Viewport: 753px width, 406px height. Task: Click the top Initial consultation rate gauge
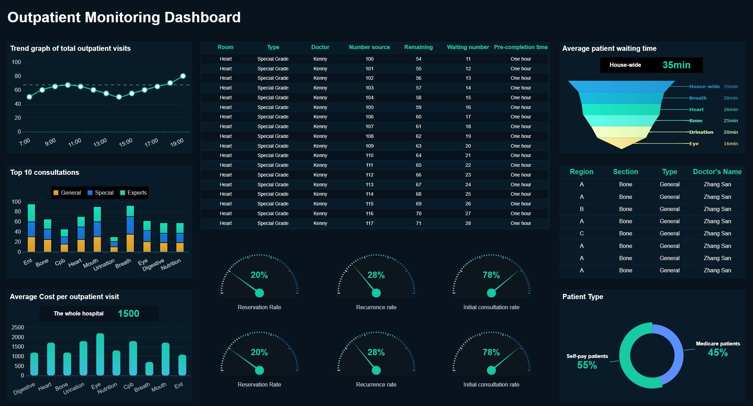coord(491,279)
